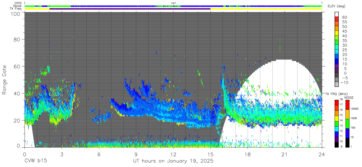Click the "TX FRQ (MHz)" legend title
This screenshot has width=362, height=167.
tap(336, 94)
